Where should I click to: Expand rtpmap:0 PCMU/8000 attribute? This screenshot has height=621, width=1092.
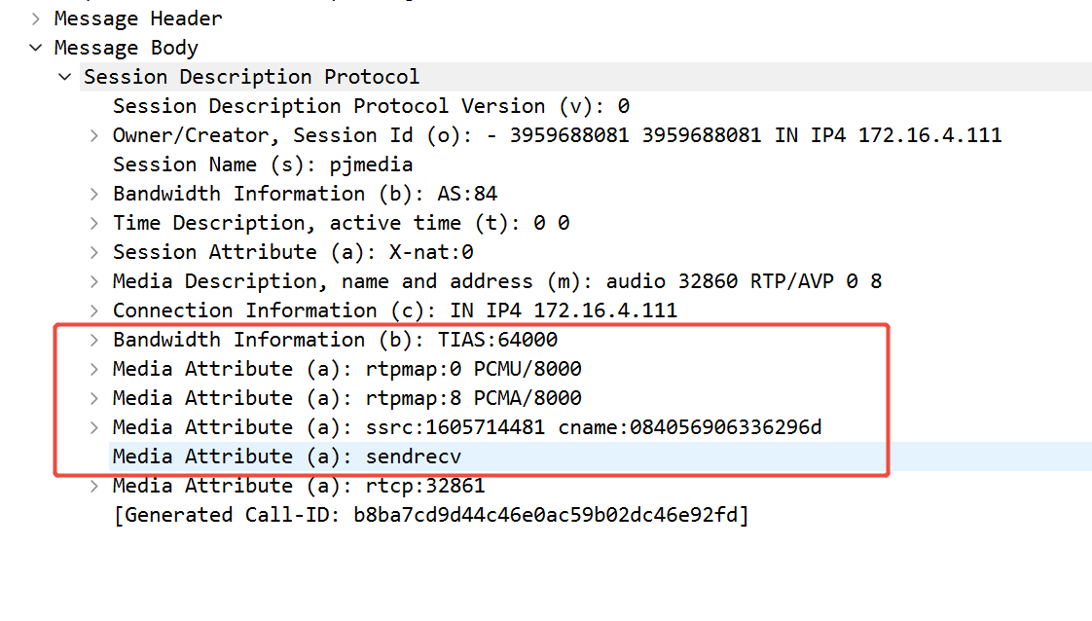(94, 370)
